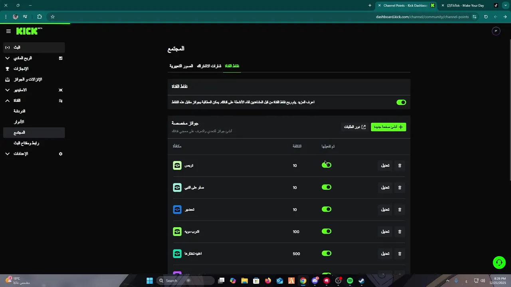
Task: Switch off the تحضير reward toggle
Action: pos(327,209)
